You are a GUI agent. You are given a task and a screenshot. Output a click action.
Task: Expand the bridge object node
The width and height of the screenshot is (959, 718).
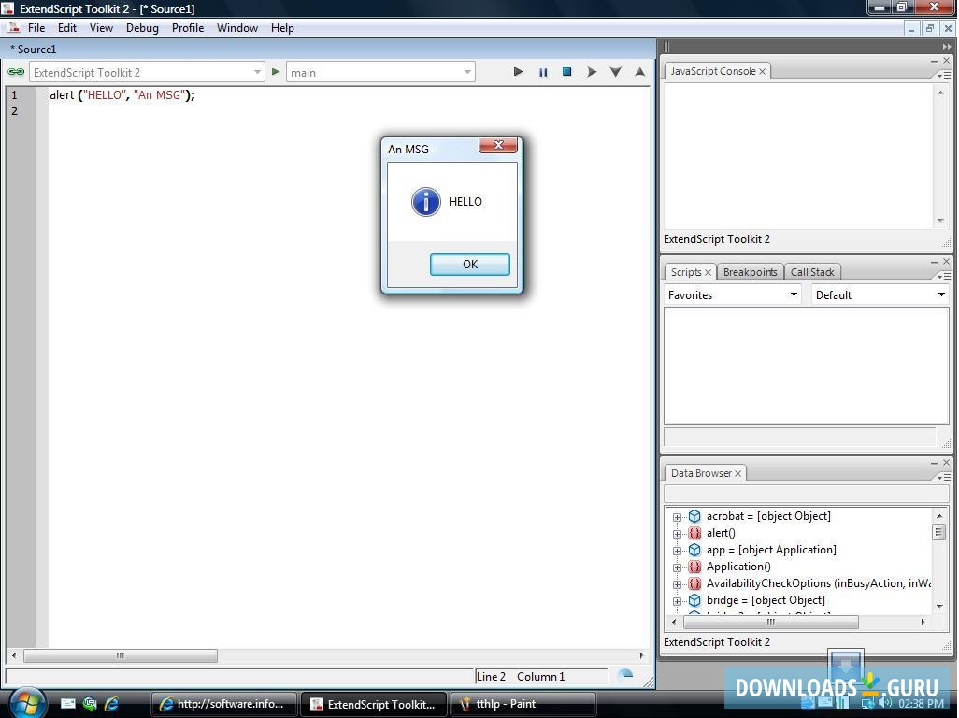click(677, 600)
